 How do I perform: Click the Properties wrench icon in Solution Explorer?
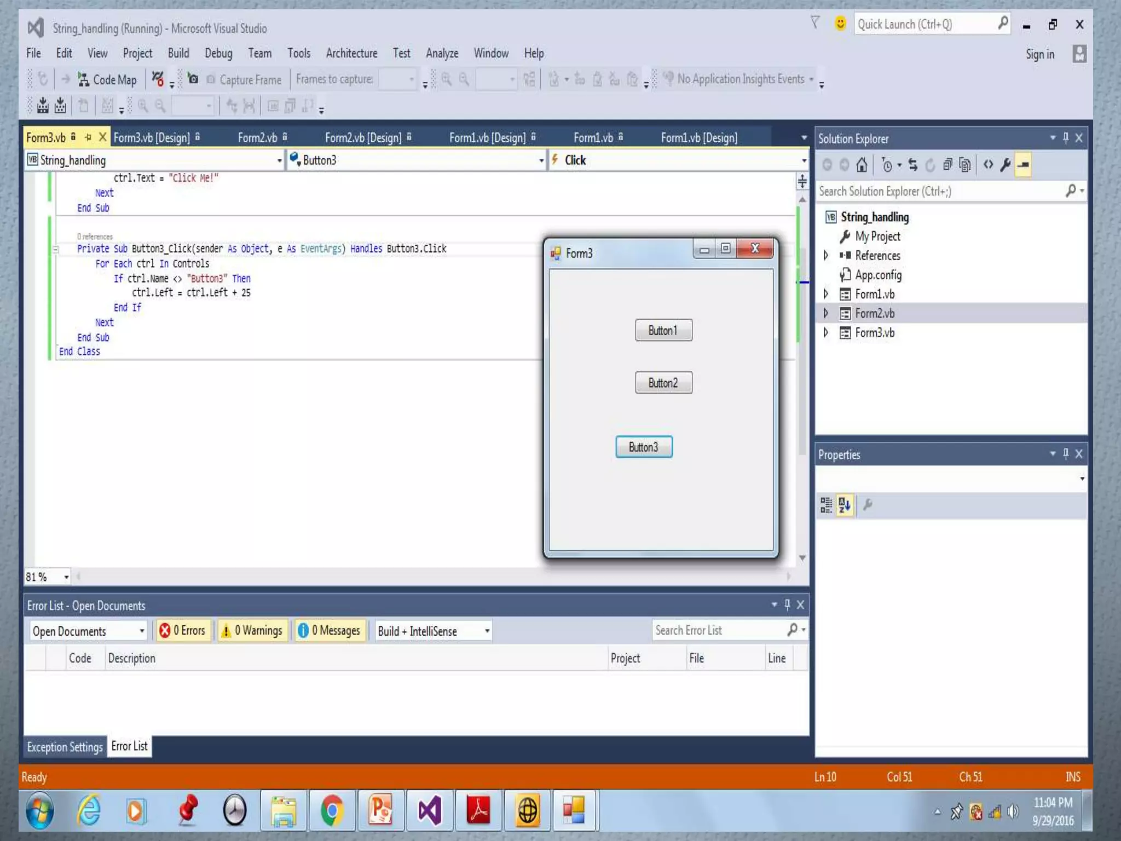tap(1005, 165)
